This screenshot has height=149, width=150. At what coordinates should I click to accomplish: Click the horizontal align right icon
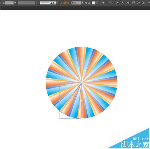127,3
